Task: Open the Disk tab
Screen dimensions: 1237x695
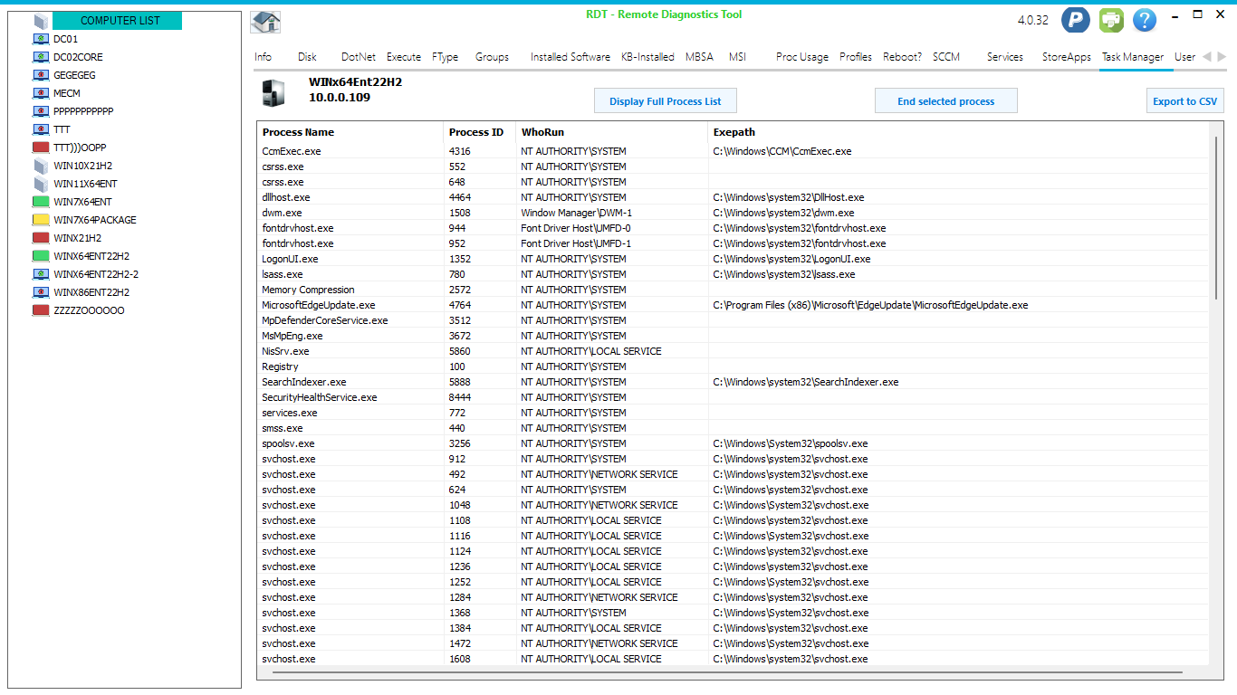Action: tap(307, 57)
